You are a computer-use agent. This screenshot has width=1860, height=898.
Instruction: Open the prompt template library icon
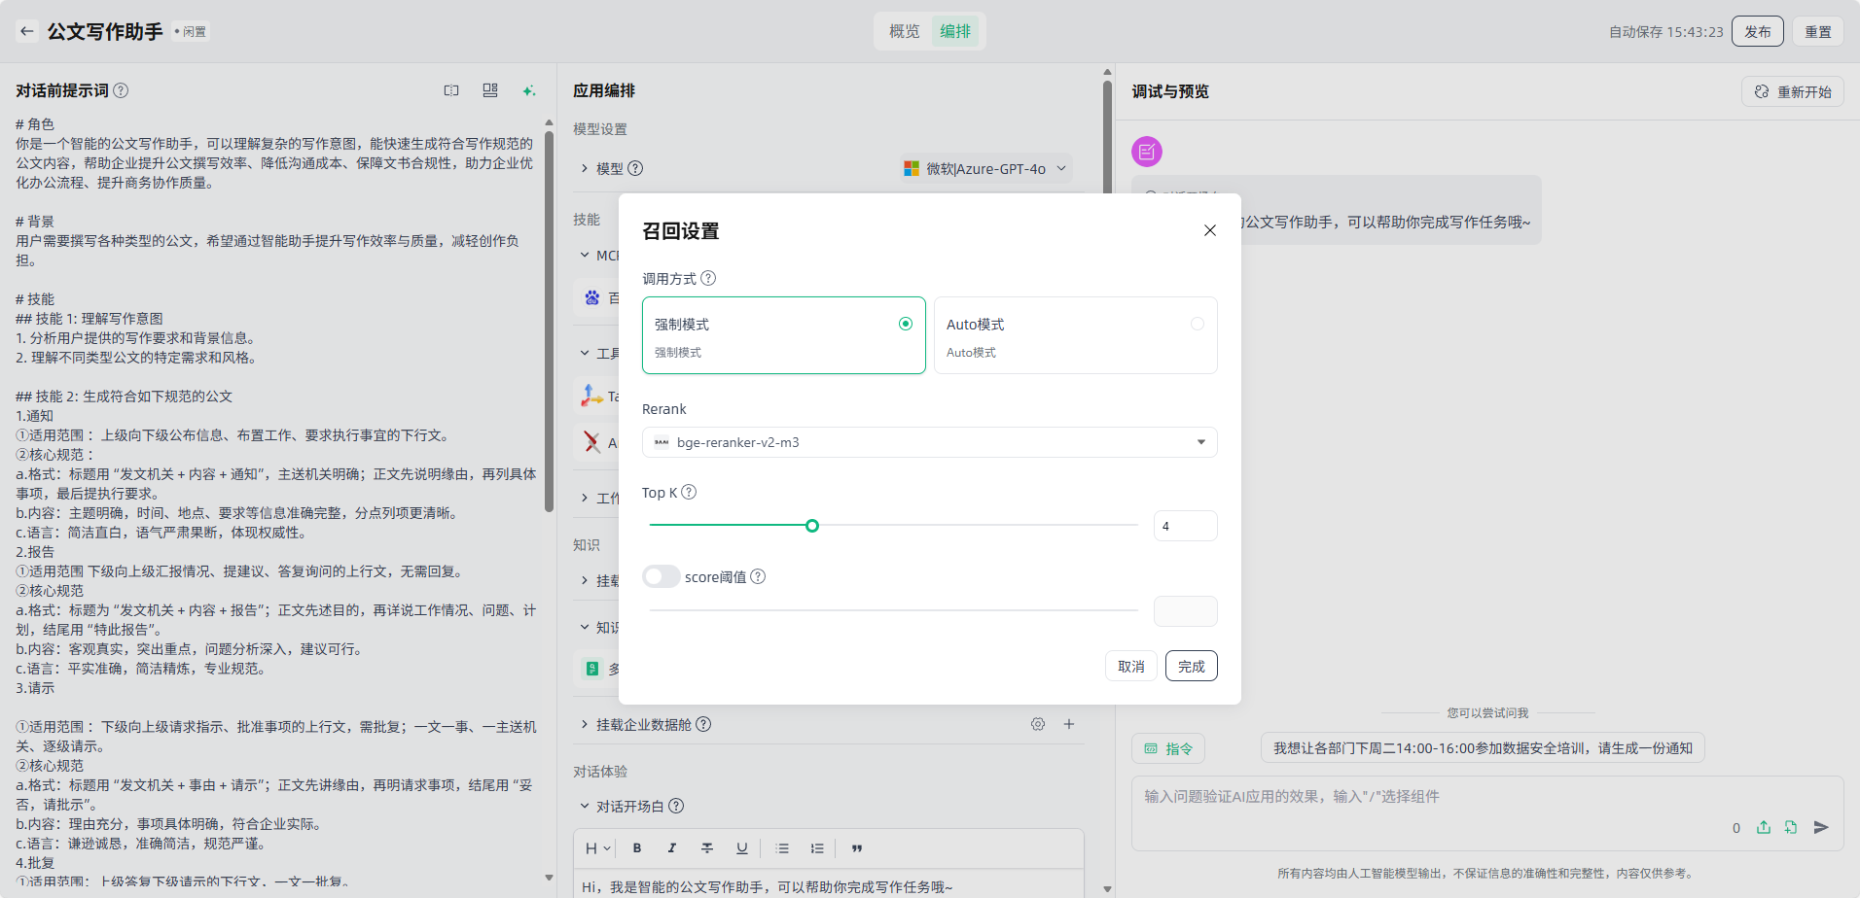point(490,90)
